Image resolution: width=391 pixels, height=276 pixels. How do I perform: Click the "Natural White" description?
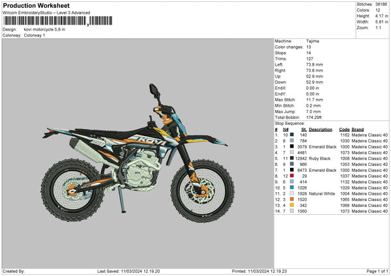pos(322,193)
